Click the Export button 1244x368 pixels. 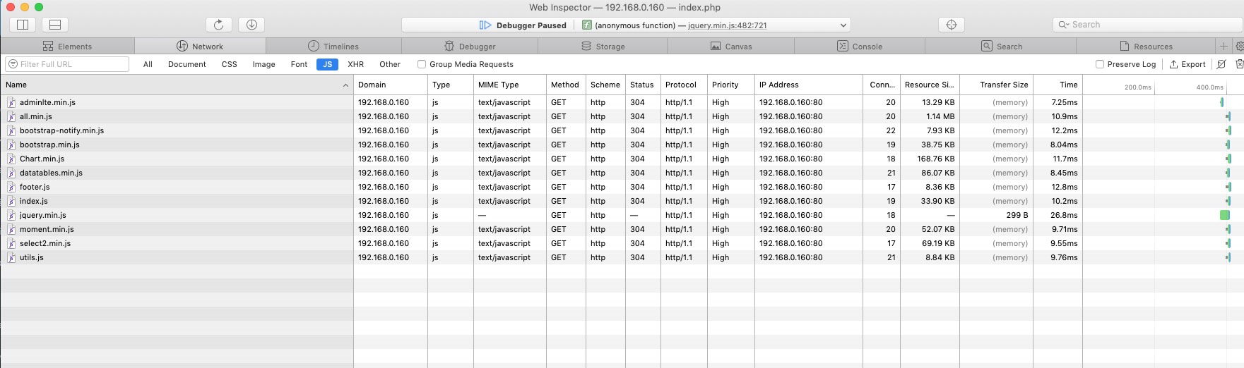coord(1187,64)
